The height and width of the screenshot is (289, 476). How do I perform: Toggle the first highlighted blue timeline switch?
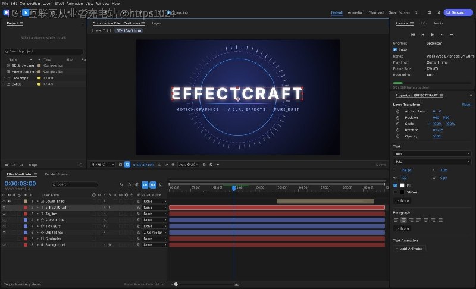click(145, 184)
